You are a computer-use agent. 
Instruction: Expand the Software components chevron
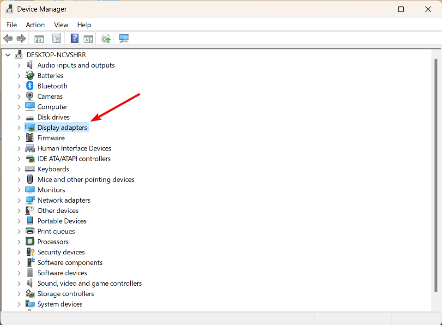[19, 262]
